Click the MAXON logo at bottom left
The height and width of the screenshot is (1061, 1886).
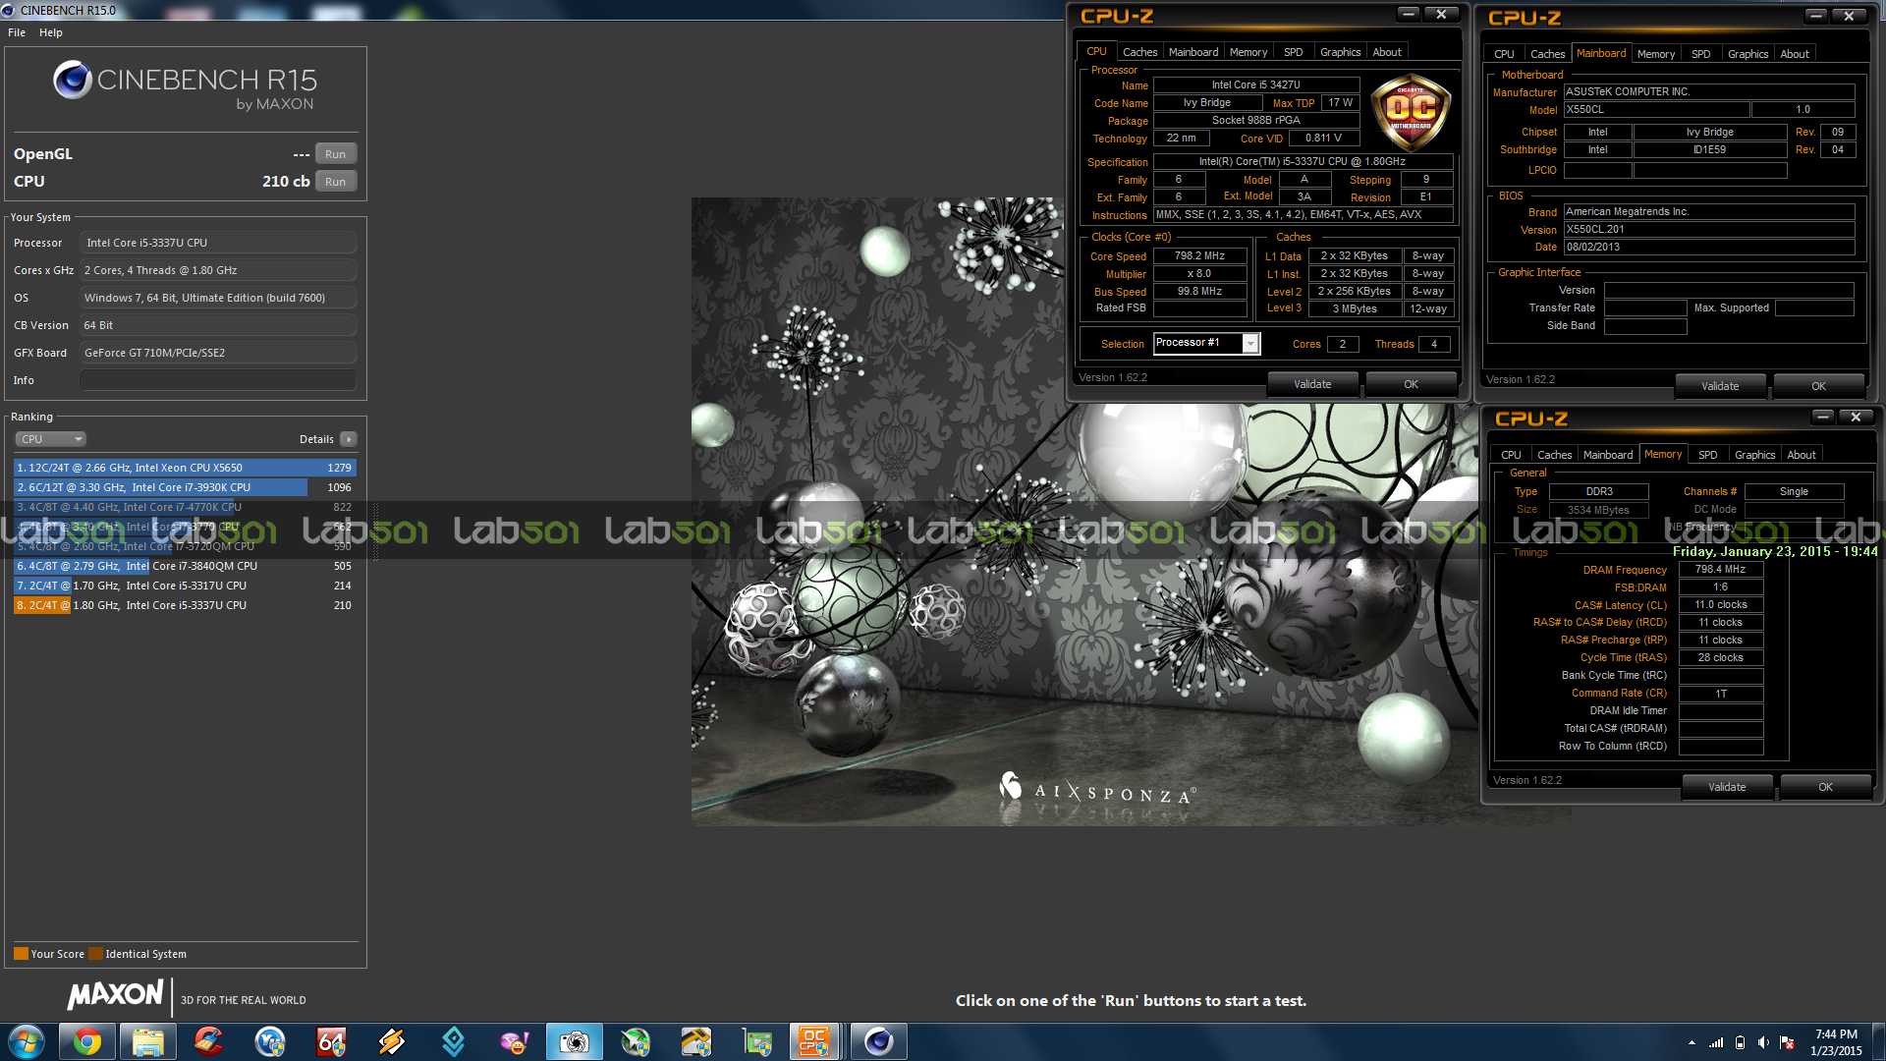coord(115,995)
